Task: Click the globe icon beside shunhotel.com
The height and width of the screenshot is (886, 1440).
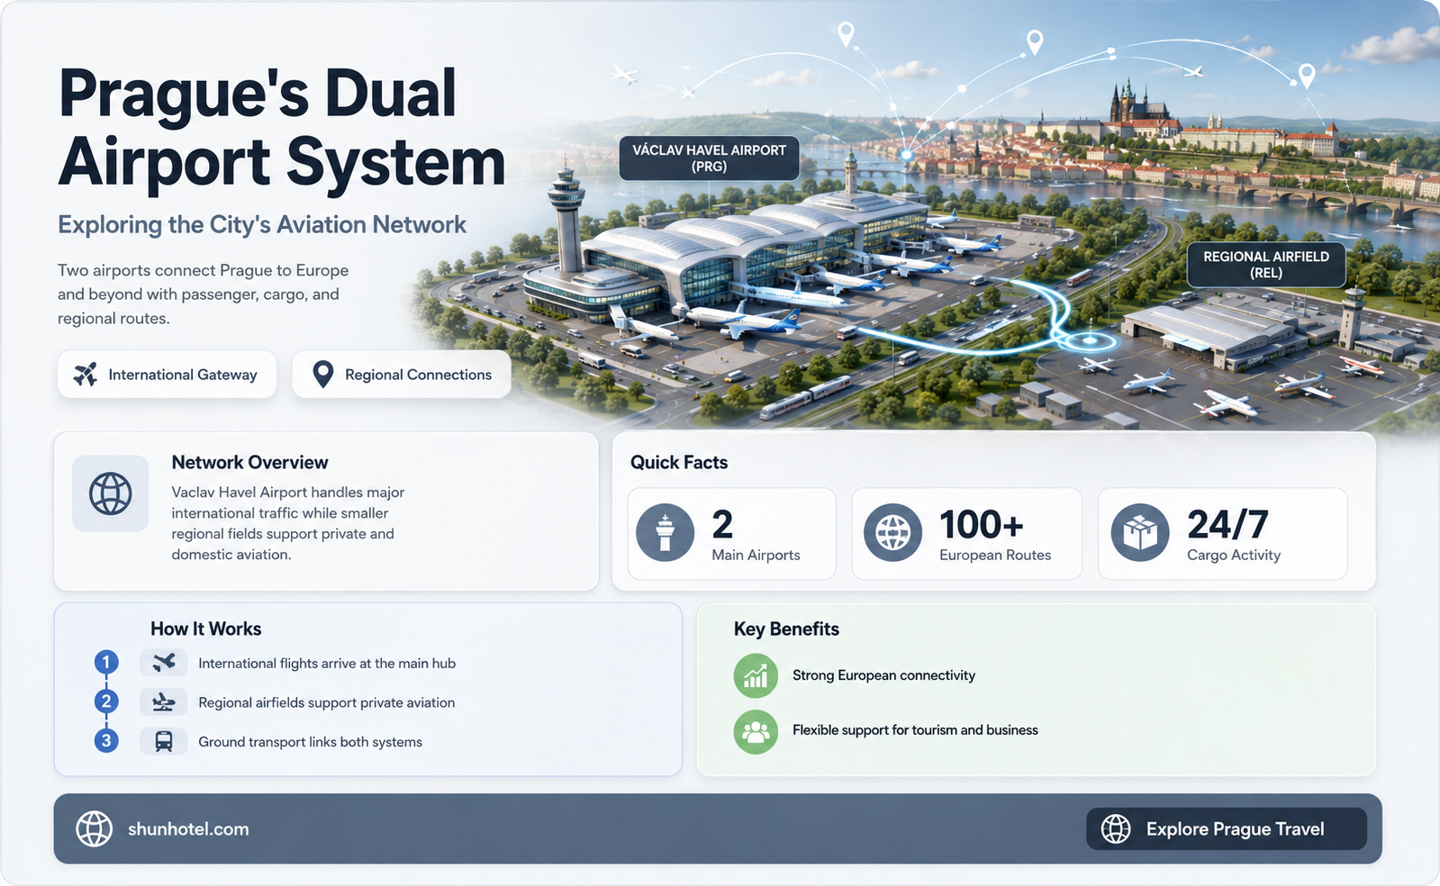Action: tap(95, 828)
